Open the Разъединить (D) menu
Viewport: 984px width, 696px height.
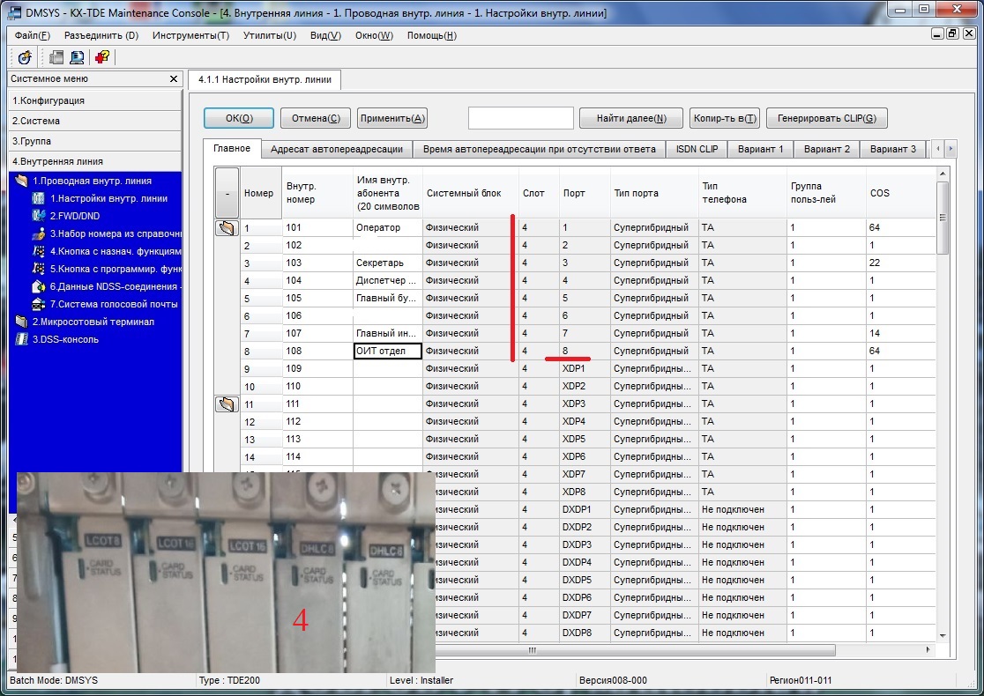point(101,36)
